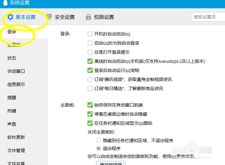Image resolution: width=225 pixels, height=165 pixels.
Task: Uncheck 在任务栏通知区域显示QQ图标 option
Action: click(x=90, y=123)
